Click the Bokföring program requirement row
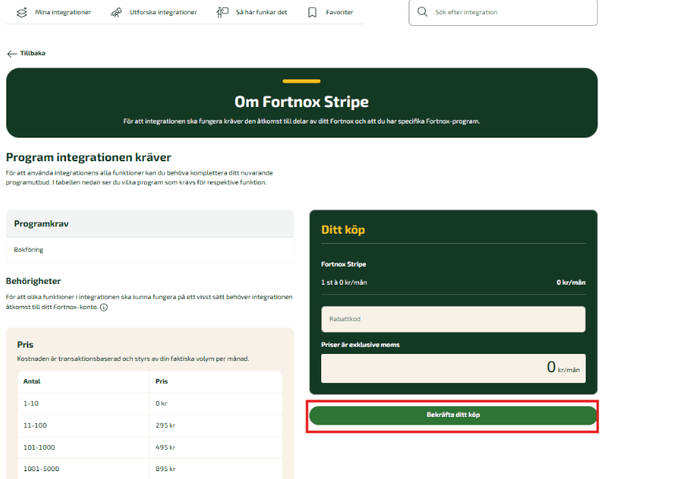This screenshot has width=692, height=479. (x=150, y=249)
